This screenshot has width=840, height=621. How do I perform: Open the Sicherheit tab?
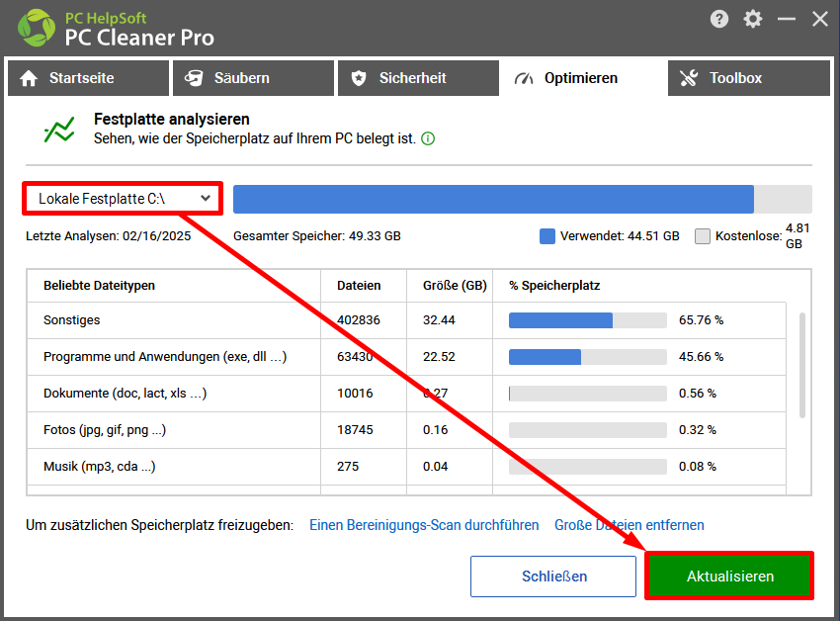point(418,78)
